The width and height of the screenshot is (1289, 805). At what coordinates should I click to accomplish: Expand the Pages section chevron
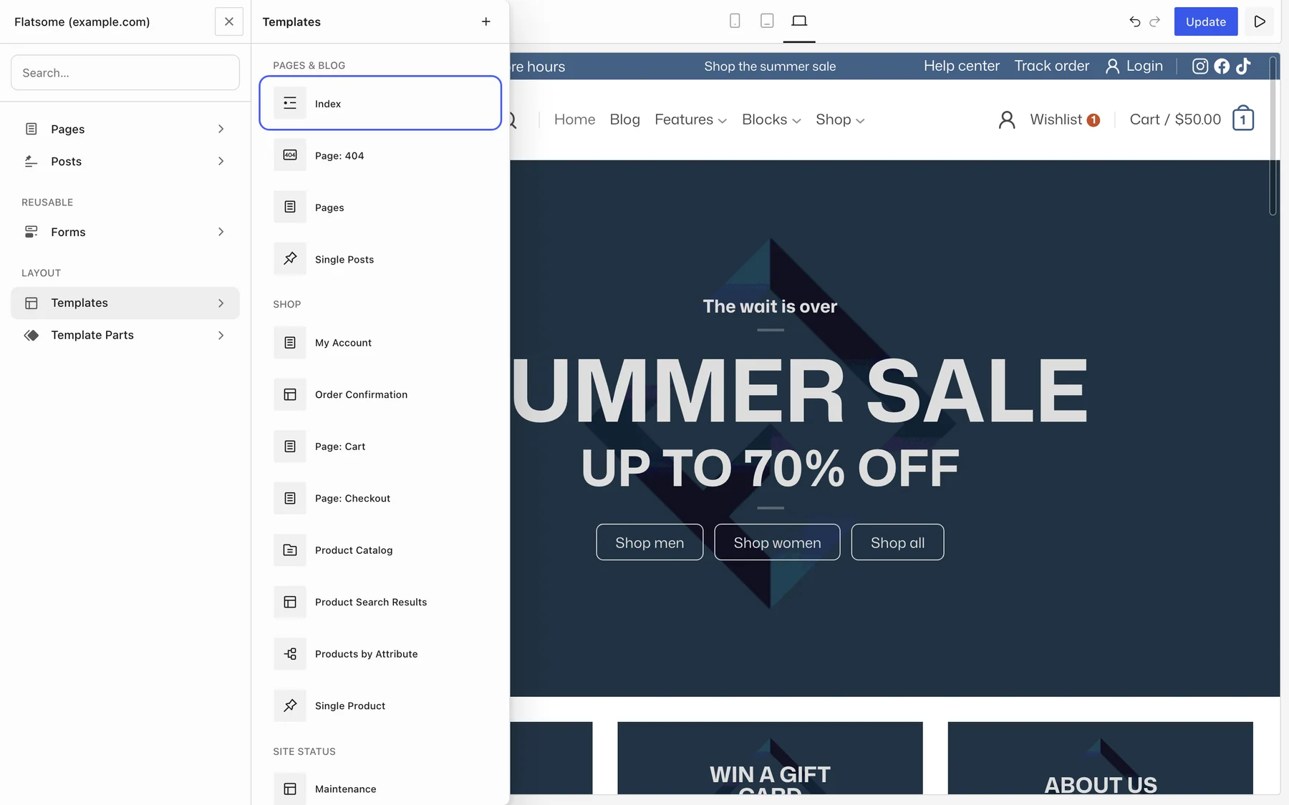point(221,129)
